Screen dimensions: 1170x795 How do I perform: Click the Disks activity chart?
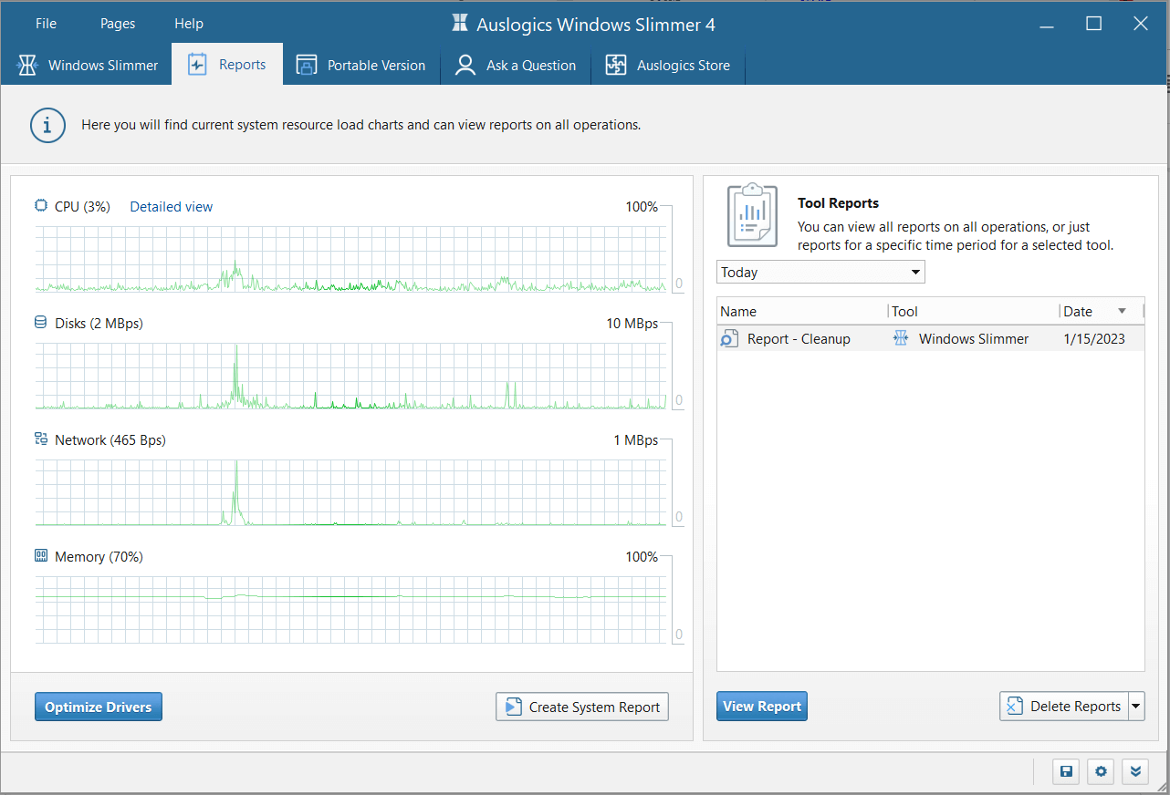tap(350, 376)
